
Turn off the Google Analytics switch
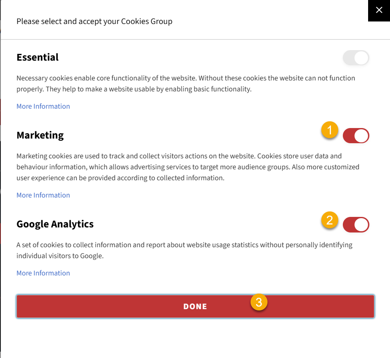[x=356, y=225]
